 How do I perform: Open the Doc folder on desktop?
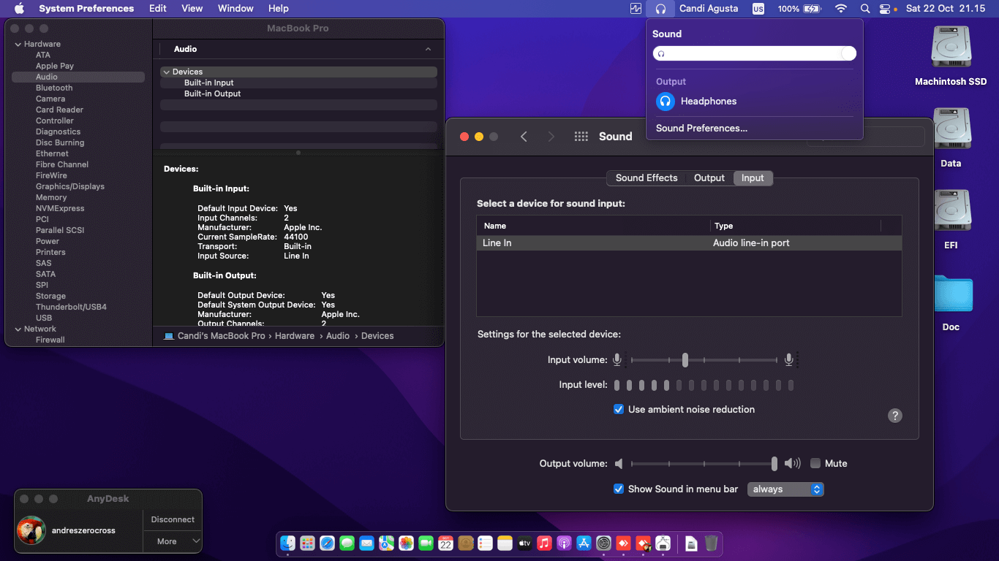coord(950,295)
